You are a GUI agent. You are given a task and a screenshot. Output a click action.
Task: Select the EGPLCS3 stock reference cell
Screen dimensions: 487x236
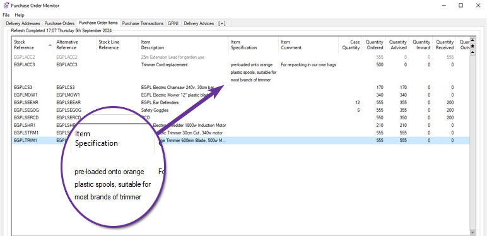point(23,87)
